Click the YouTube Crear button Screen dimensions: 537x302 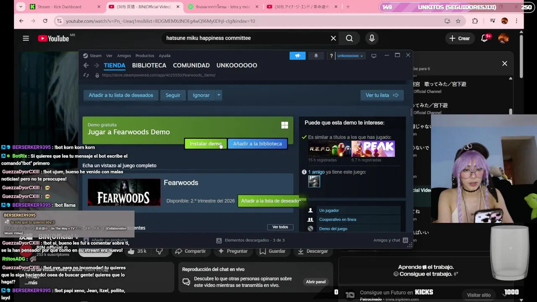pyautogui.click(x=460, y=38)
